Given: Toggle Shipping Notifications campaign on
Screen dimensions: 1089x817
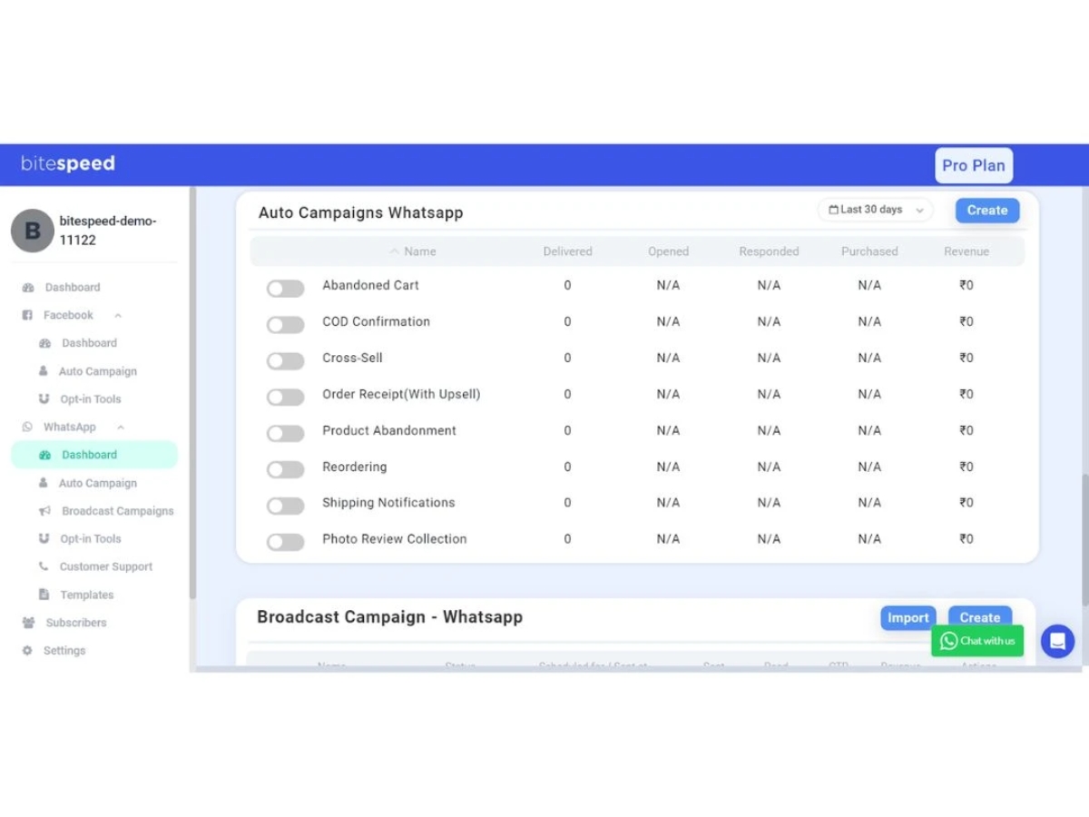Looking at the screenshot, I should click(285, 507).
